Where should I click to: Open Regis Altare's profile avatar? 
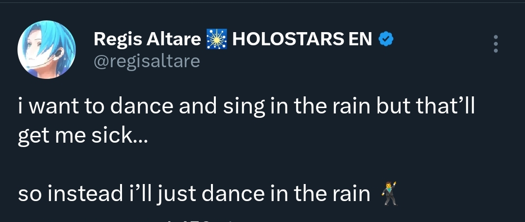coord(47,50)
